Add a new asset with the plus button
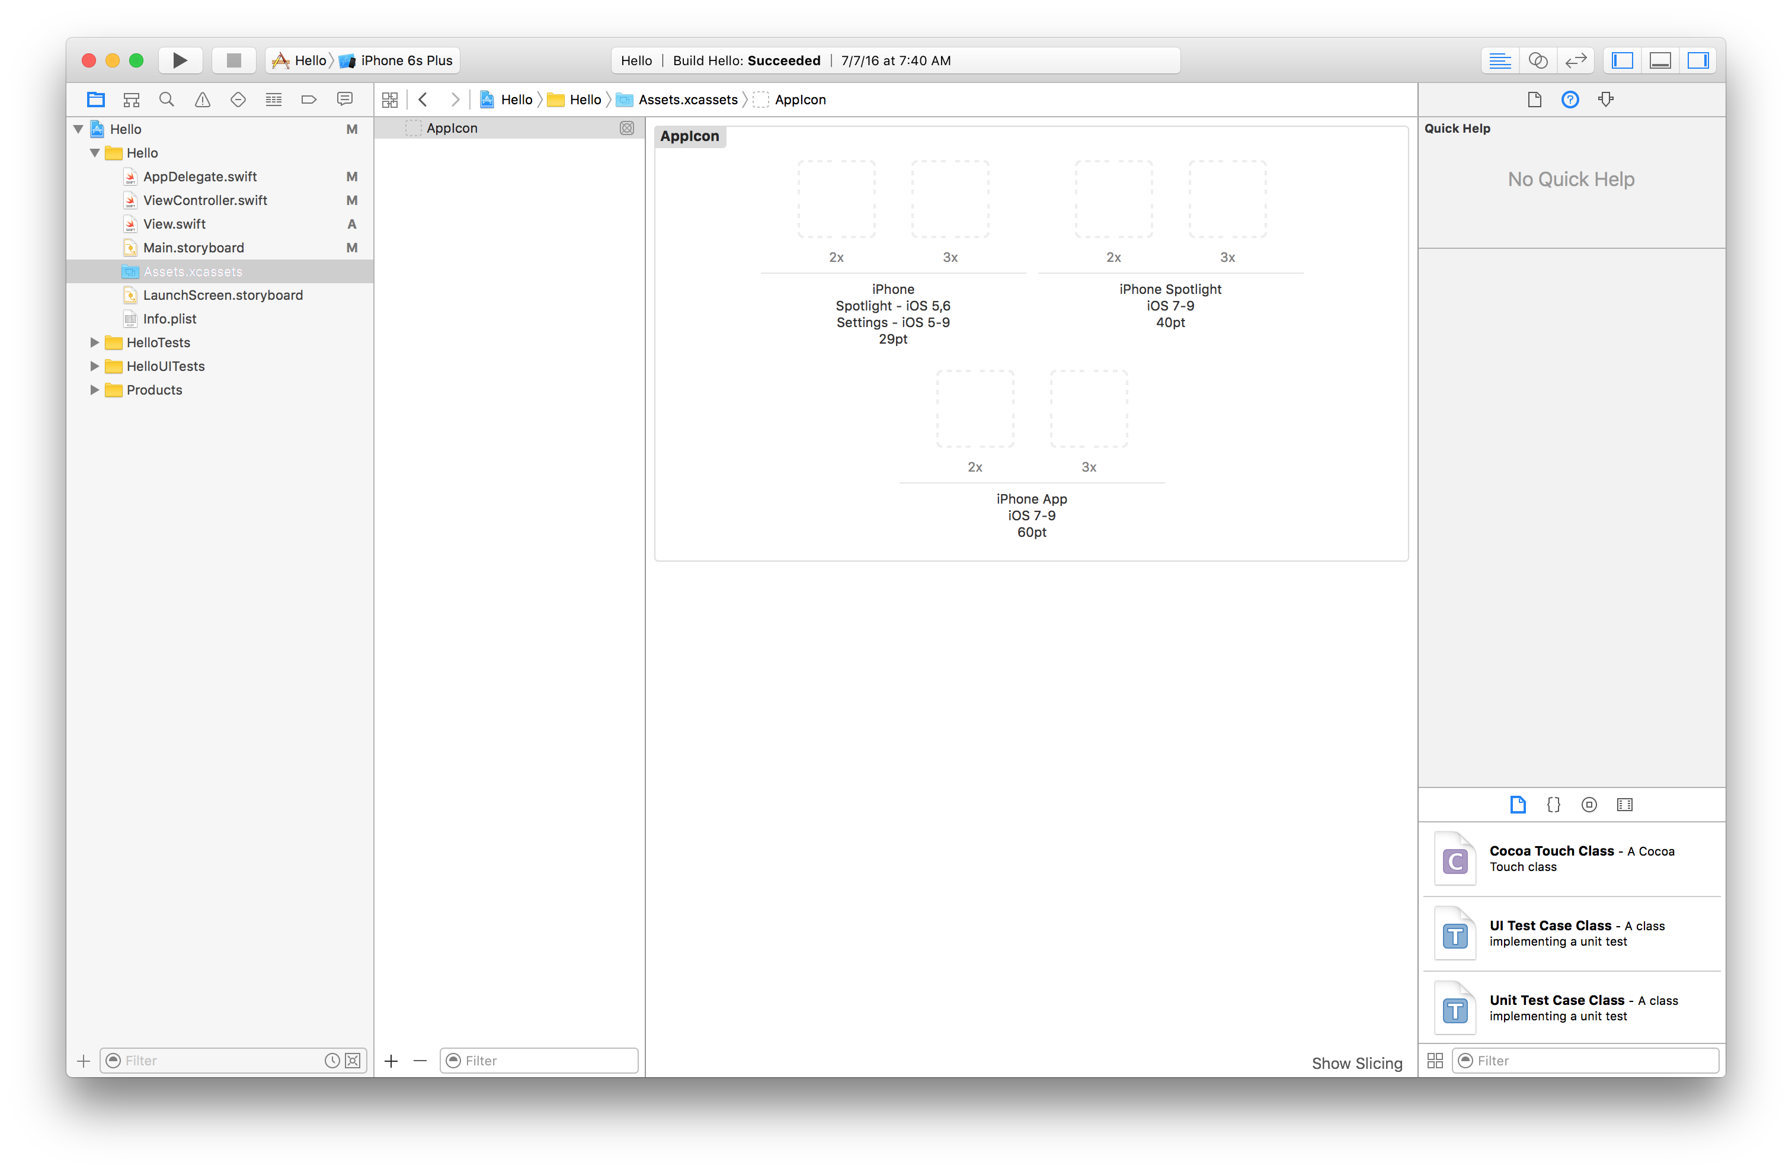Viewport: 1792px width, 1172px height. (x=391, y=1061)
